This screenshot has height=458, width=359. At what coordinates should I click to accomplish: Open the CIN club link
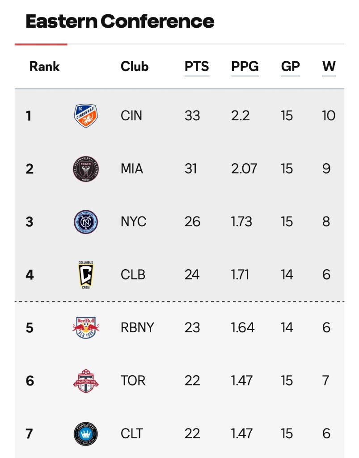point(131,116)
